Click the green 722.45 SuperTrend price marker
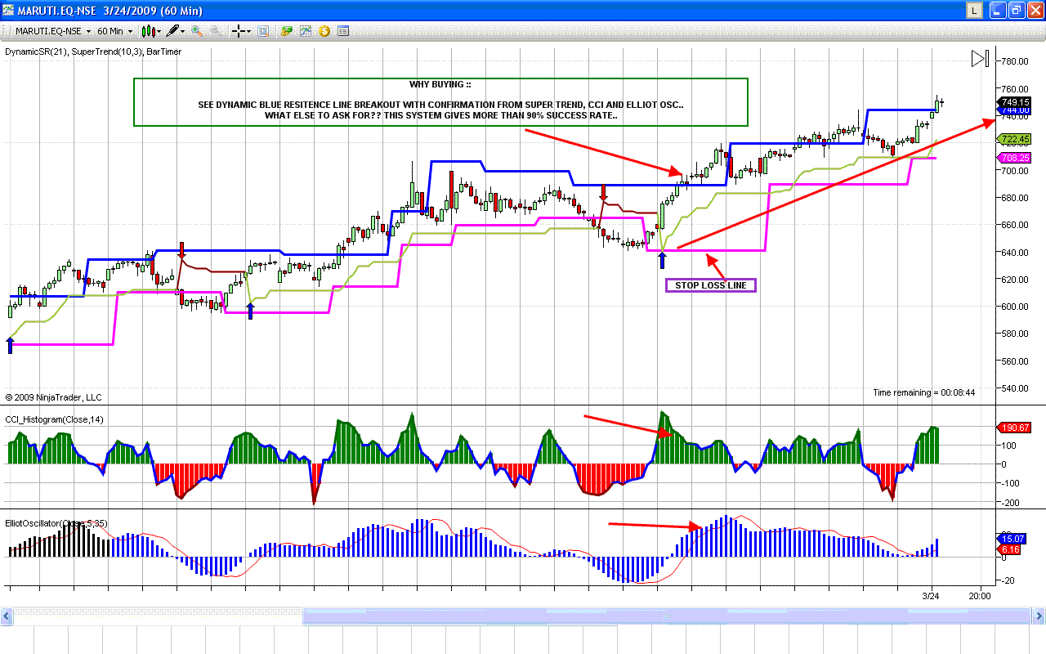The image size is (1046, 654). pos(1014,140)
